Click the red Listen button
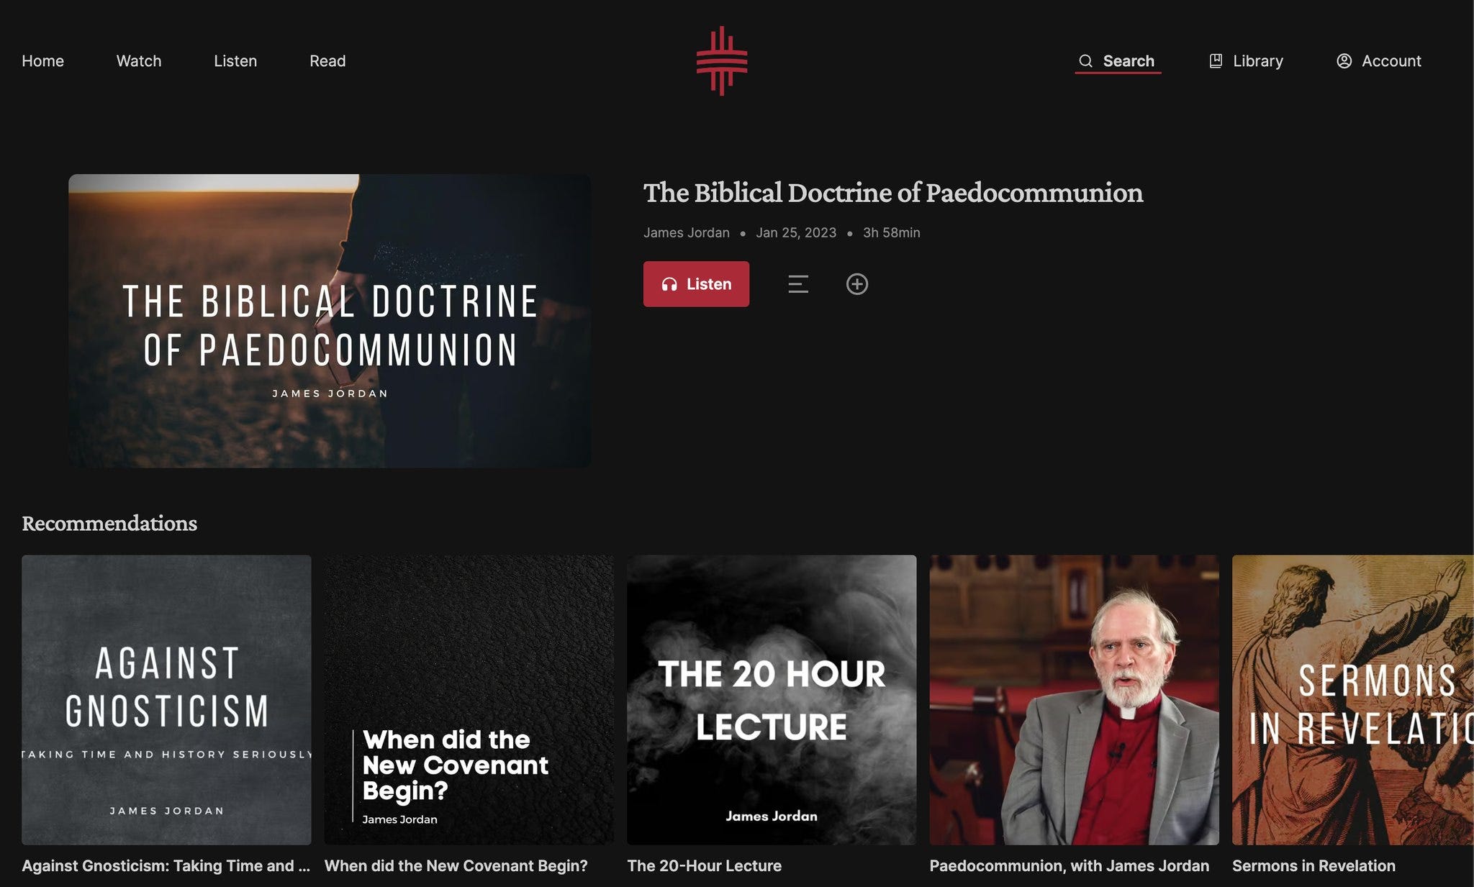 [x=696, y=284]
